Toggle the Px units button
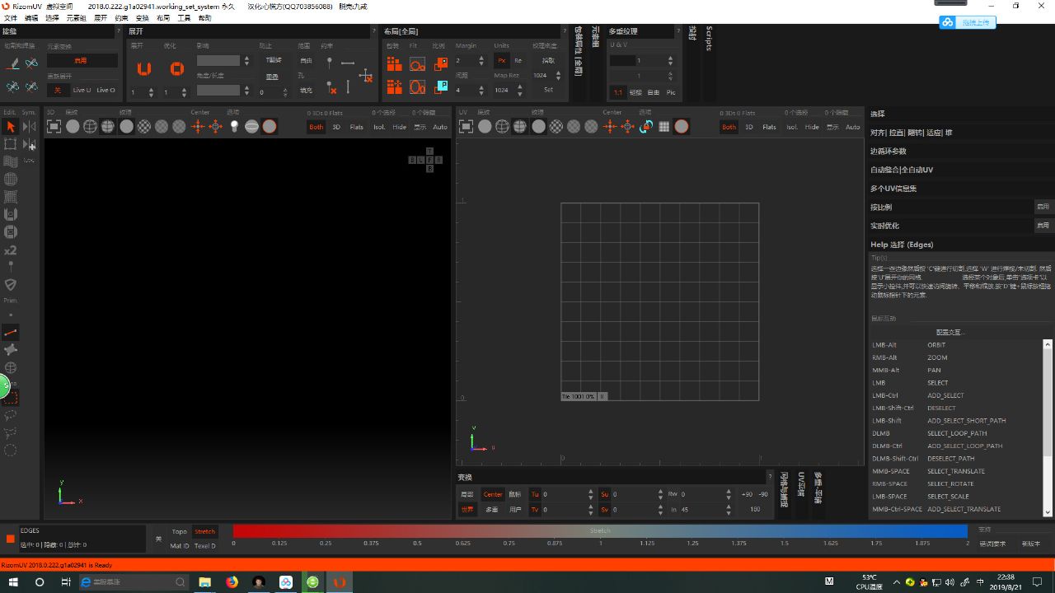Image resolution: width=1055 pixels, height=593 pixels. click(501, 60)
